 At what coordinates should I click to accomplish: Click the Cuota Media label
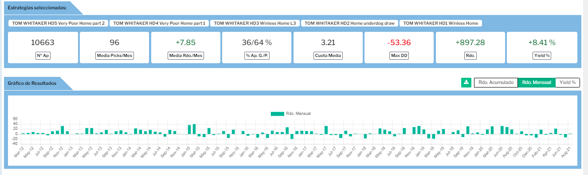pos(328,56)
